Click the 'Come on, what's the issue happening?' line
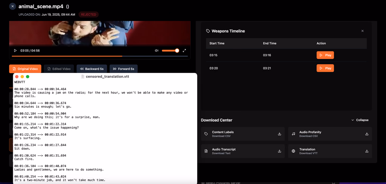Viewport: 386px width, 184px height. click(x=46, y=128)
